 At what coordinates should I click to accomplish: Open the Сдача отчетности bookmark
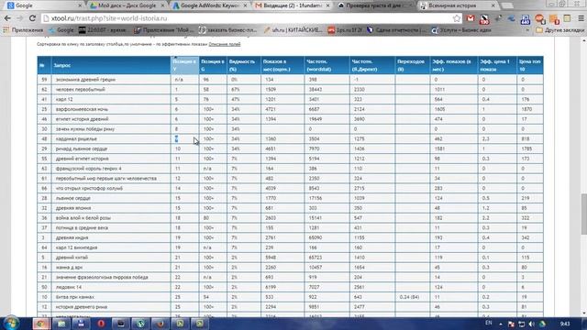(396, 30)
